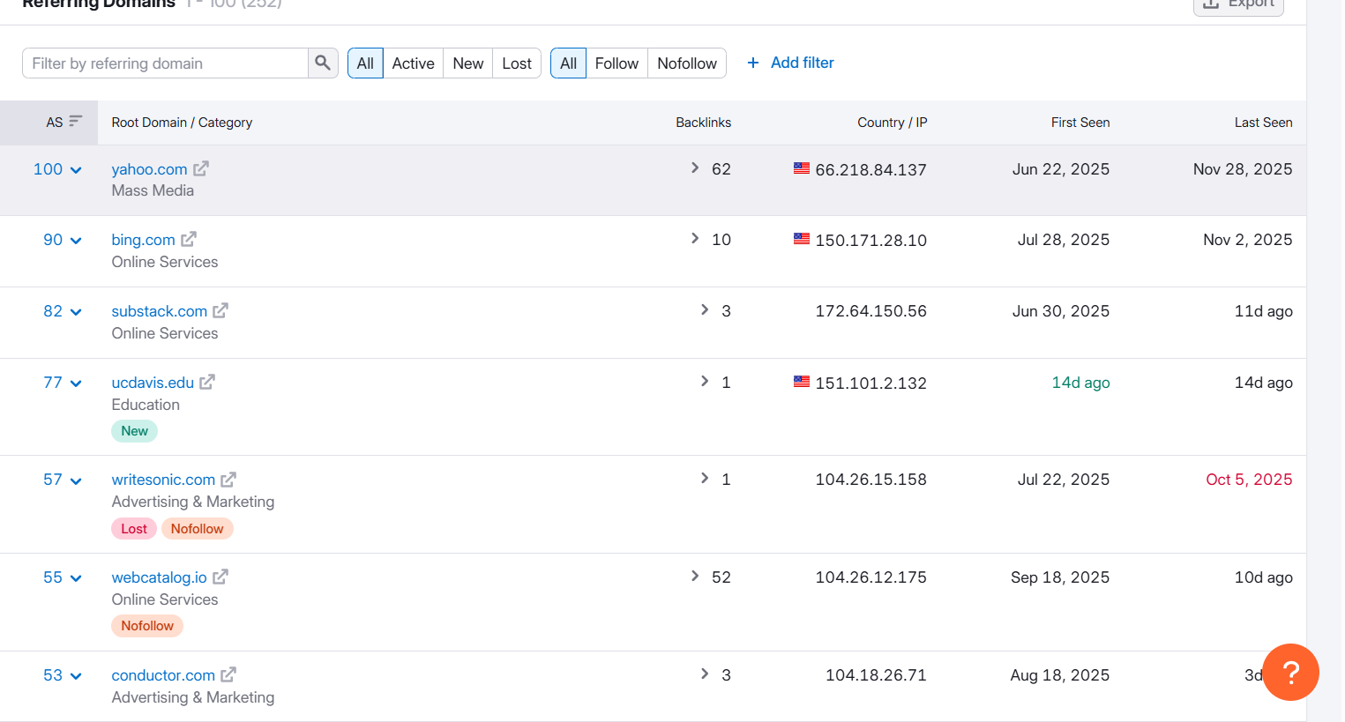Open writesonic.com external link icon

coord(228,479)
